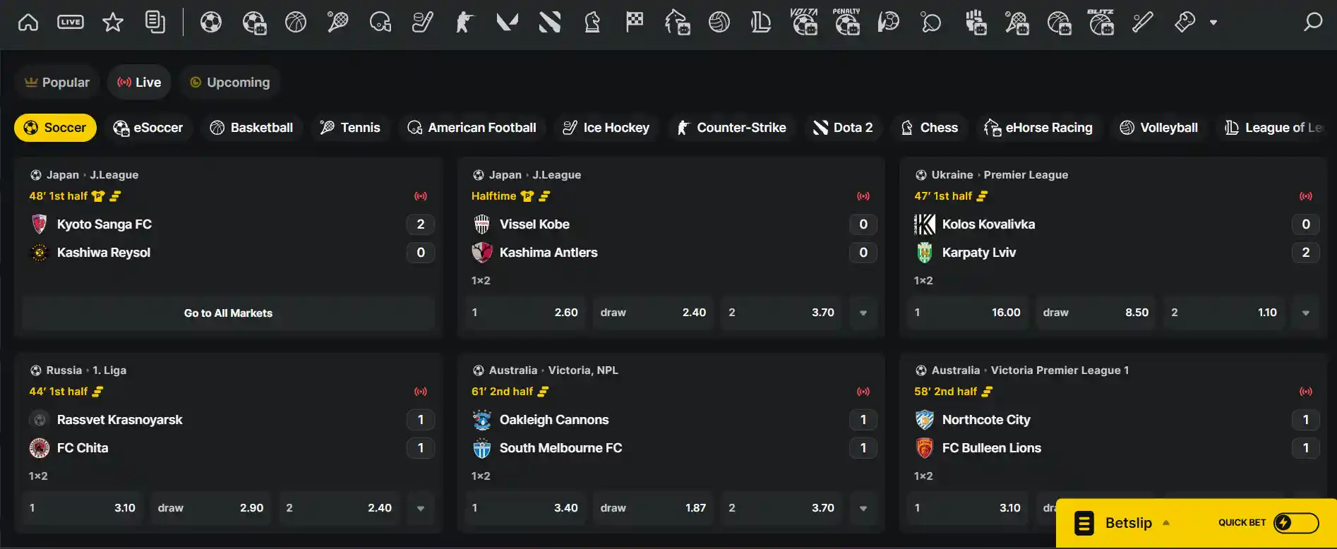Toggle the Quick Bet switch
This screenshot has width=1337, height=549.
[1296, 523]
